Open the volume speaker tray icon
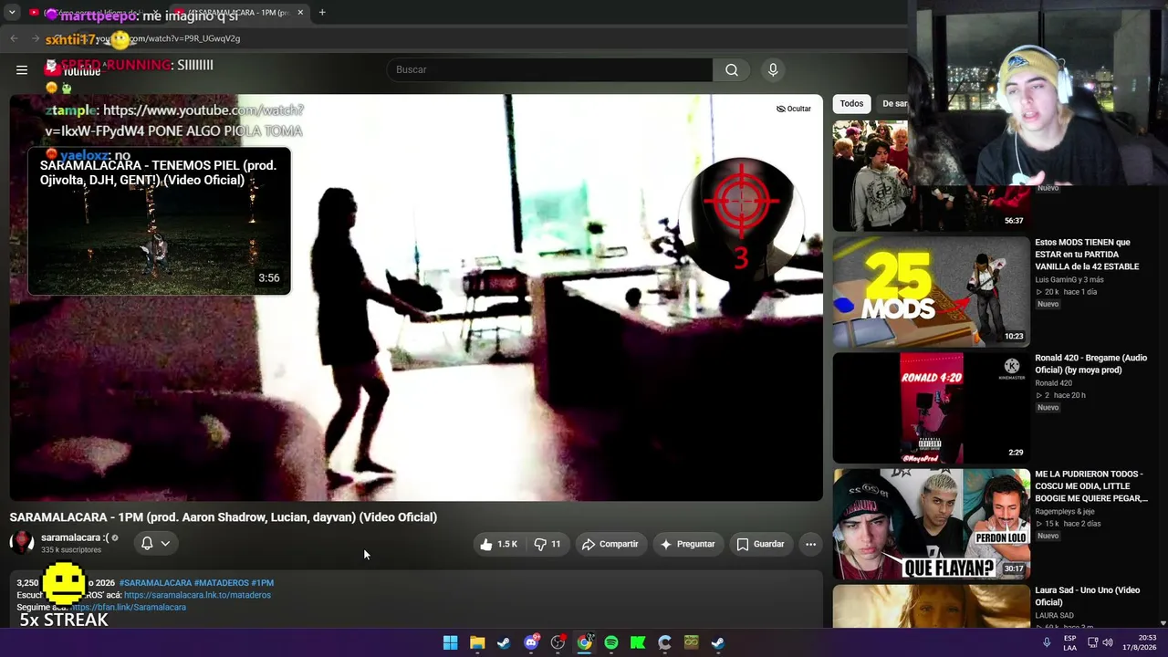 click(x=1108, y=642)
